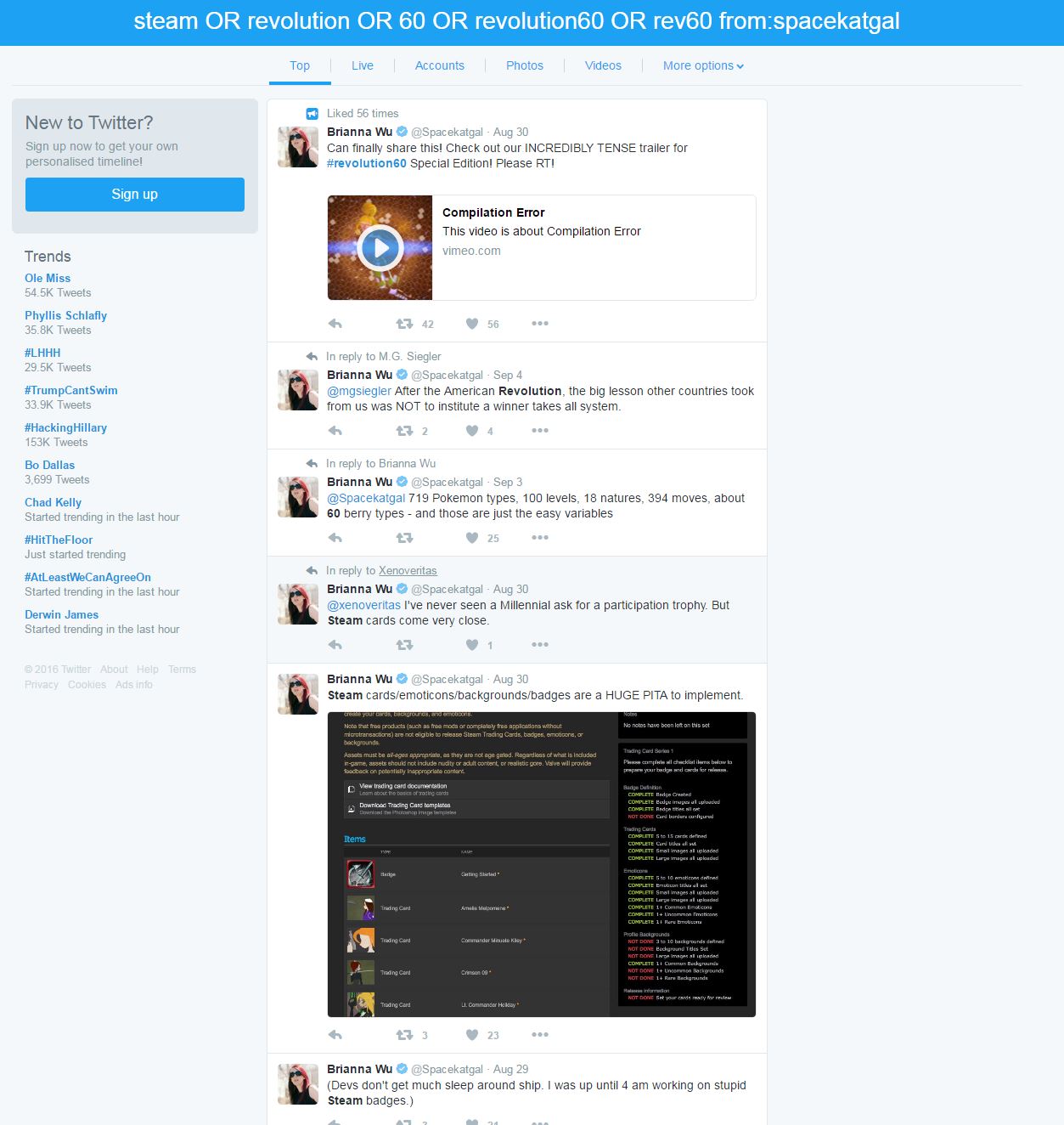This screenshot has height=1125, width=1064.
Task: Play the Compilation Error vimeo video
Action: pos(380,248)
